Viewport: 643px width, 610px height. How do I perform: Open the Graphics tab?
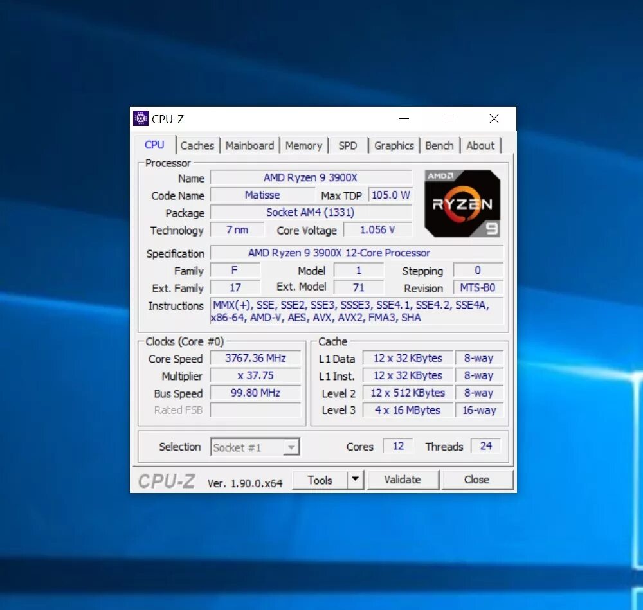394,145
